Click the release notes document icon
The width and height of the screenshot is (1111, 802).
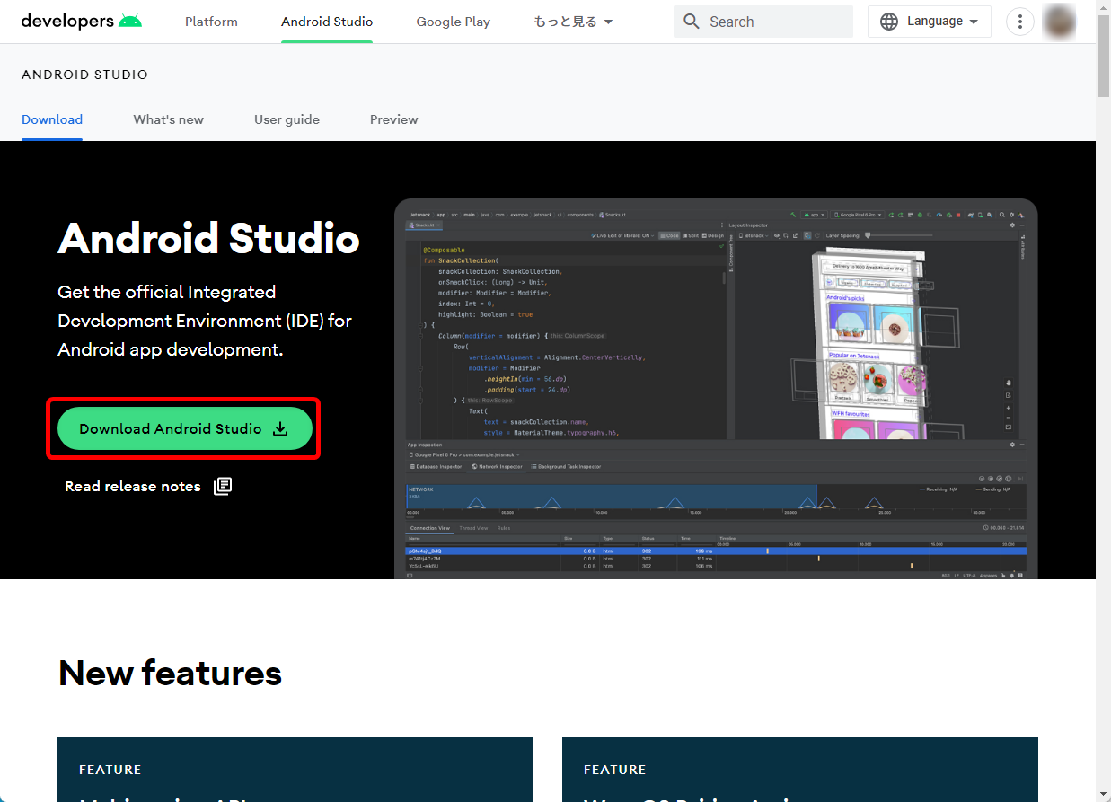pyautogui.click(x=222, y=486)
